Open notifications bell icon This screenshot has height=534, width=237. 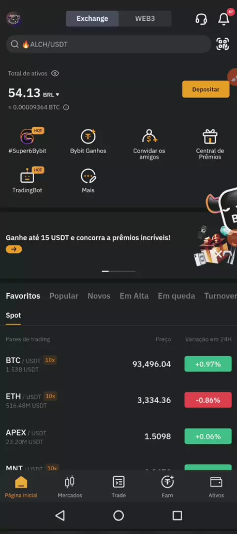tap(224, 19)
